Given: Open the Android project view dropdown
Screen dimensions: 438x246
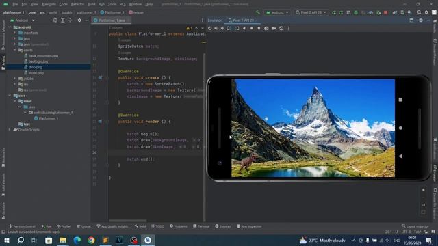Looking at the screenshot, I should tap(23, 20).
